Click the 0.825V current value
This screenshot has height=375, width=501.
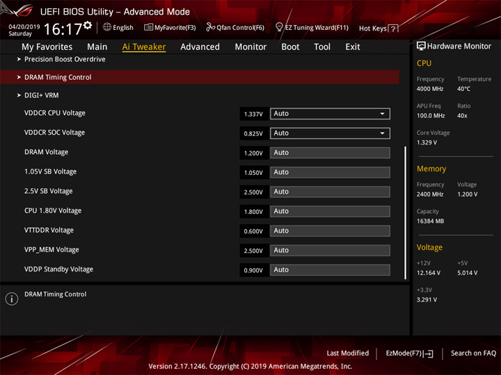253,133
